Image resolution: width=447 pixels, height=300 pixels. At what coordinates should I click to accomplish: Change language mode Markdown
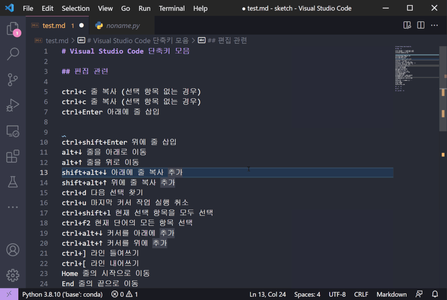coord(391,294)
